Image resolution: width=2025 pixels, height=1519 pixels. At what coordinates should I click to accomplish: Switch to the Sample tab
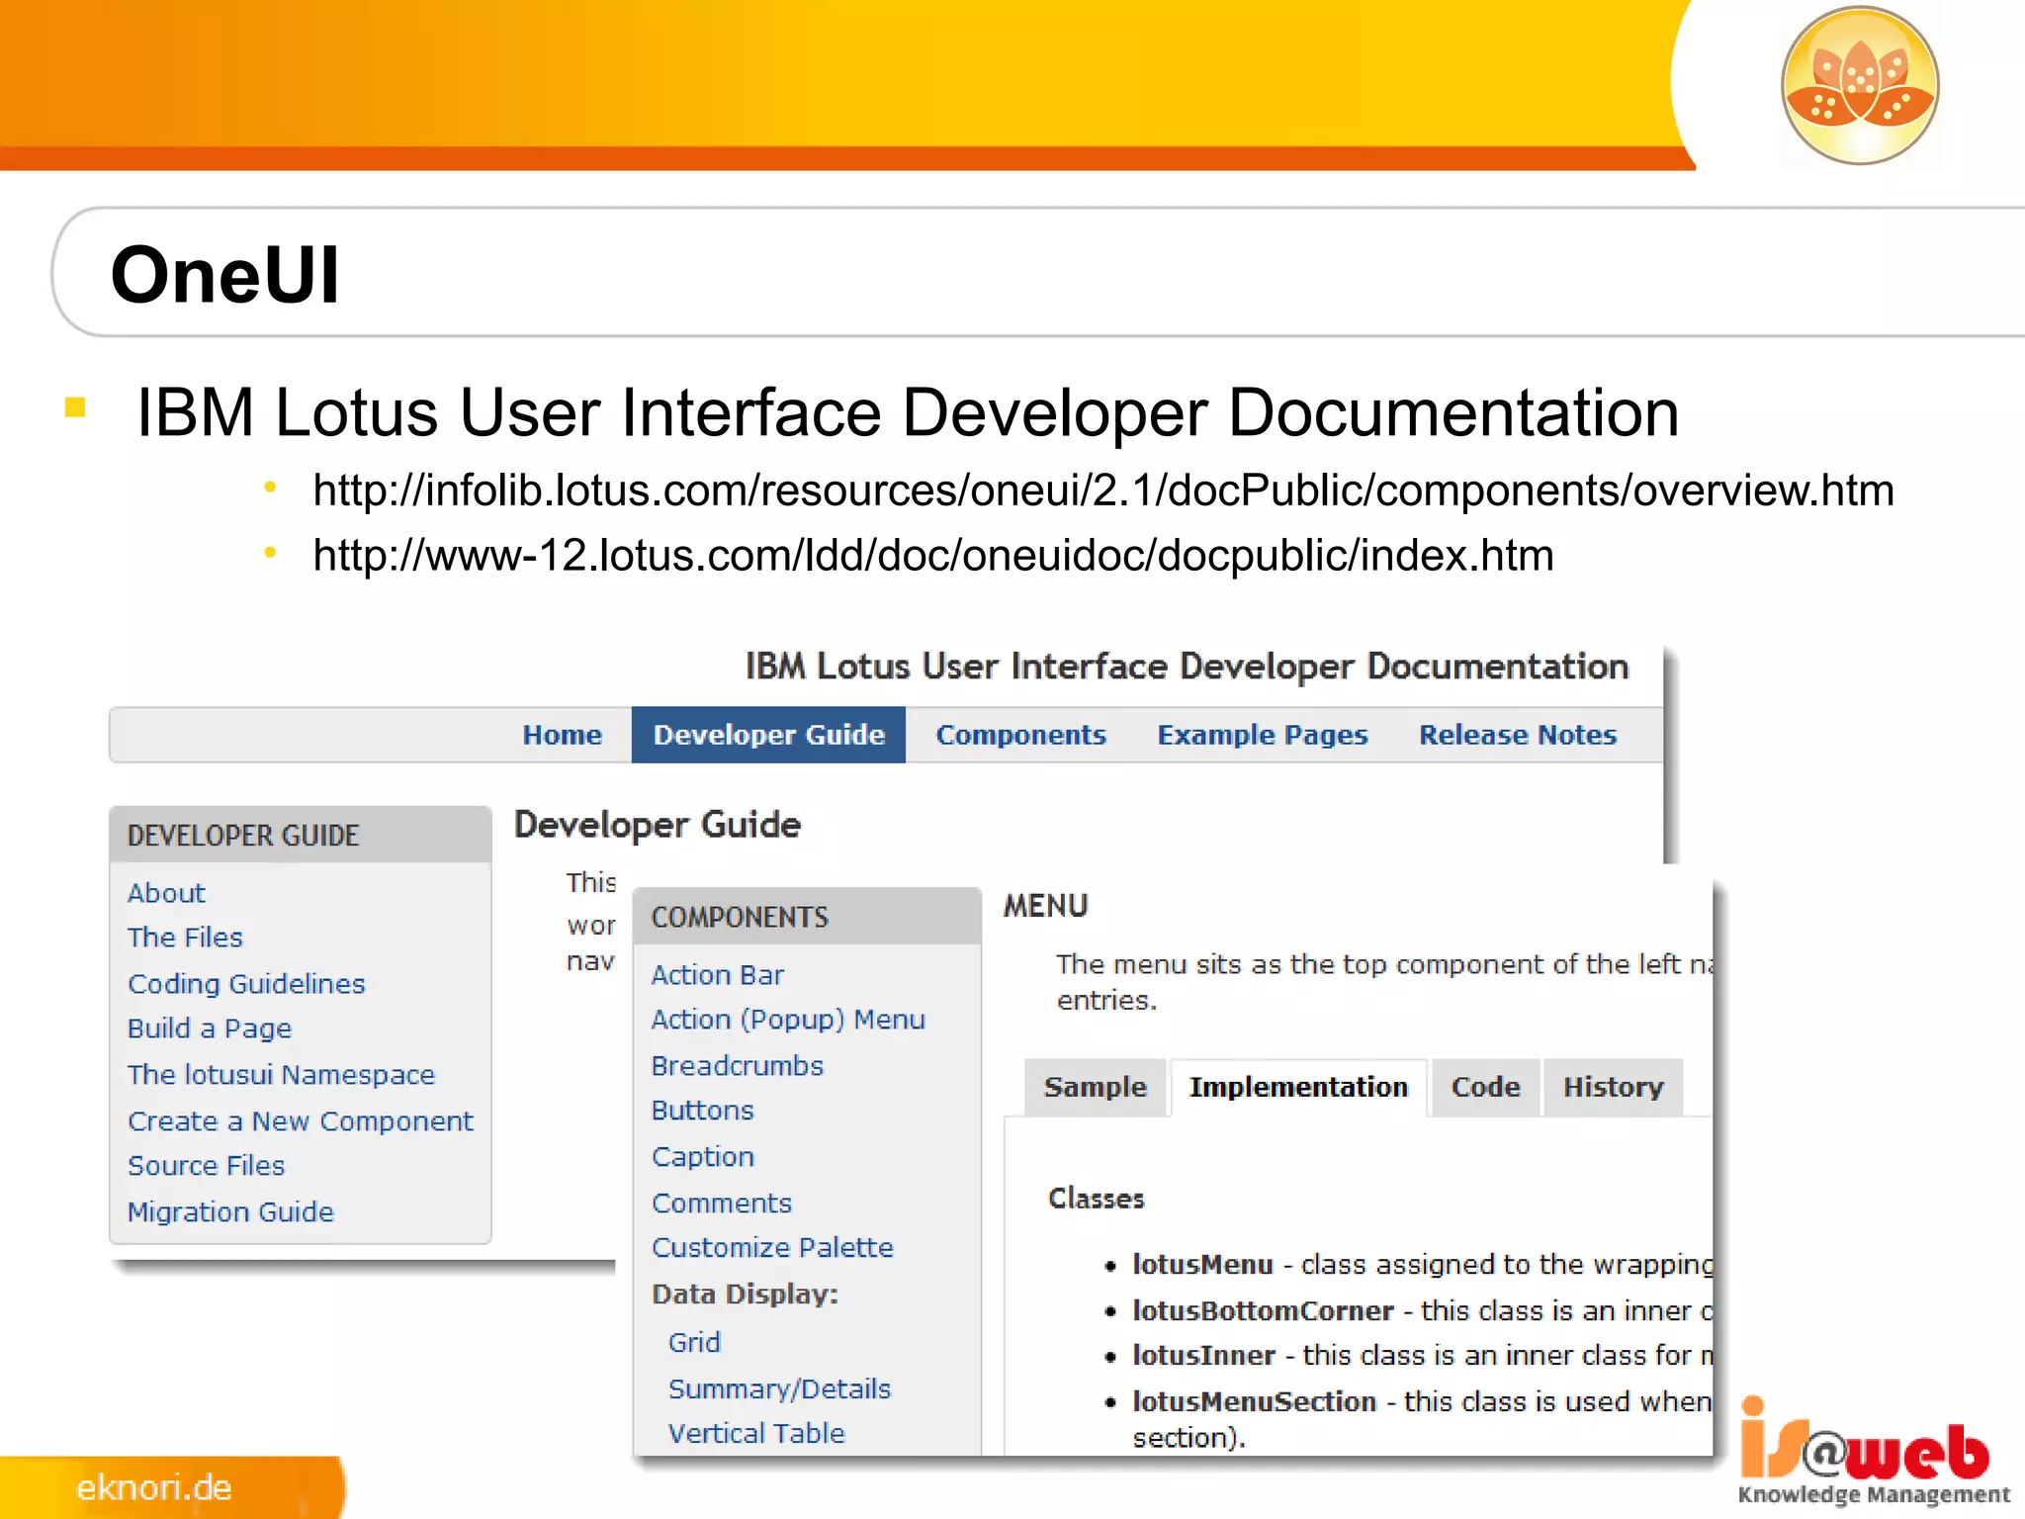[x=1095, y=1088]
